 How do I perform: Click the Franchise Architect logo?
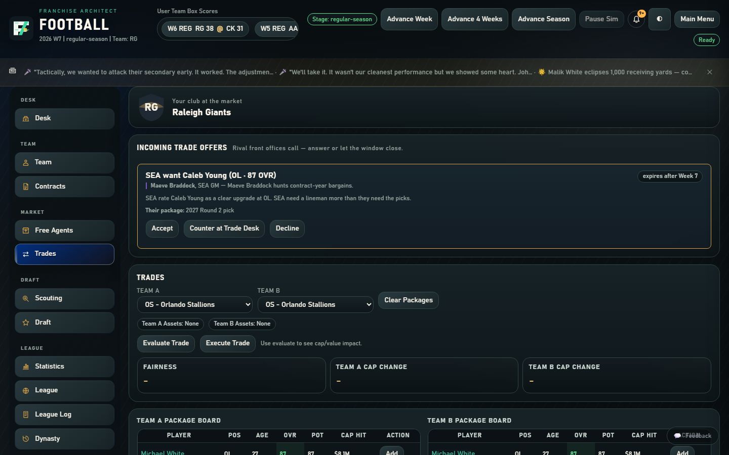[21, 28]
